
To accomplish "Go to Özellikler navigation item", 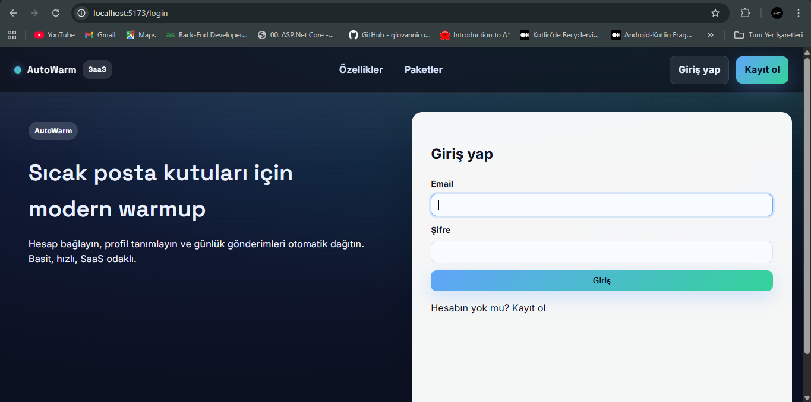I will point(361,70).
